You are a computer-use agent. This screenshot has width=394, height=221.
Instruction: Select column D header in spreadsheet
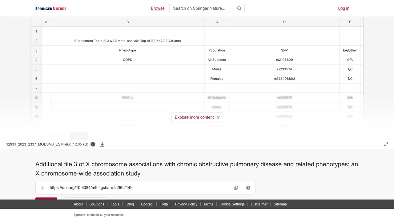(284, 22)
